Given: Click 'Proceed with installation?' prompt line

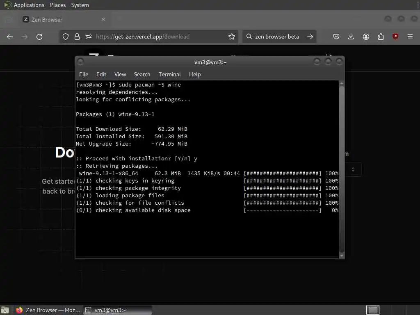Looking at the screenshot, I should pyautogui.click(x=137, y=159).
